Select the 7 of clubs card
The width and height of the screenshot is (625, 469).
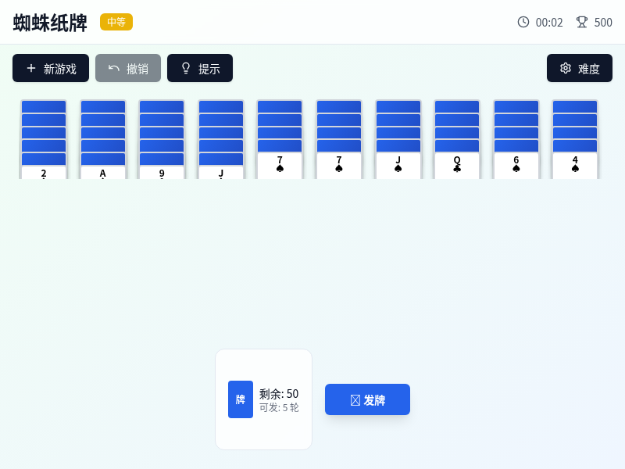(x=338, y=166)
